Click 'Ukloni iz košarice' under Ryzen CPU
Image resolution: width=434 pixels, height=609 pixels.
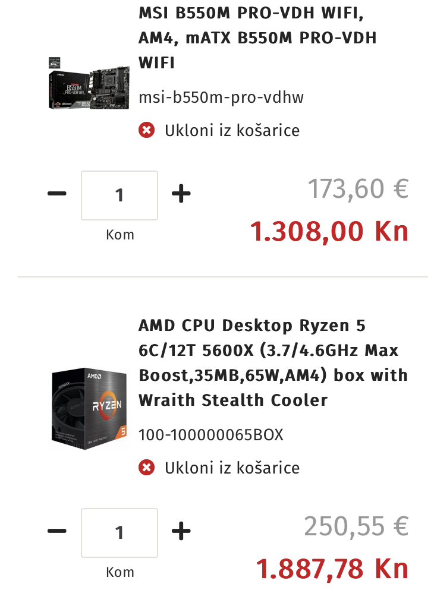(x=232, y=468)
